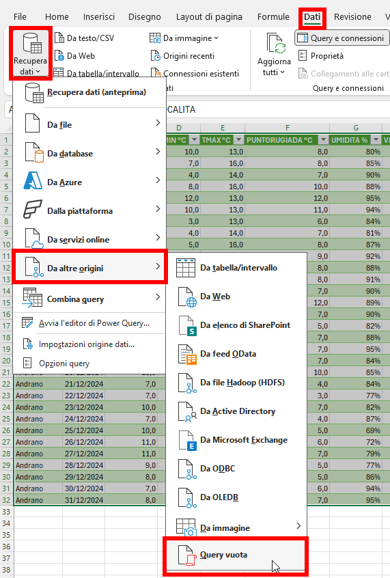This screenshot has width=390, height=578.
Task: Choose Da file Hadoop (HDFS)
Action: point(236,383)
